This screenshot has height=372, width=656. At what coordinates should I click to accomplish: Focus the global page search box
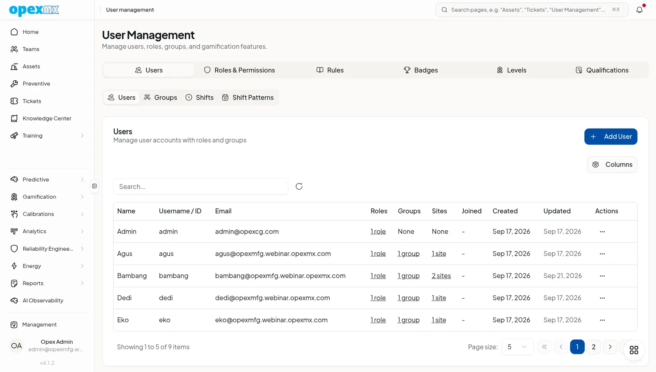click(532, 10)
